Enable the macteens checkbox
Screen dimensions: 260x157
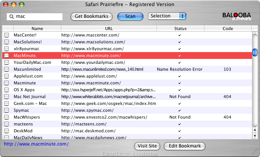tap(6, 124)
